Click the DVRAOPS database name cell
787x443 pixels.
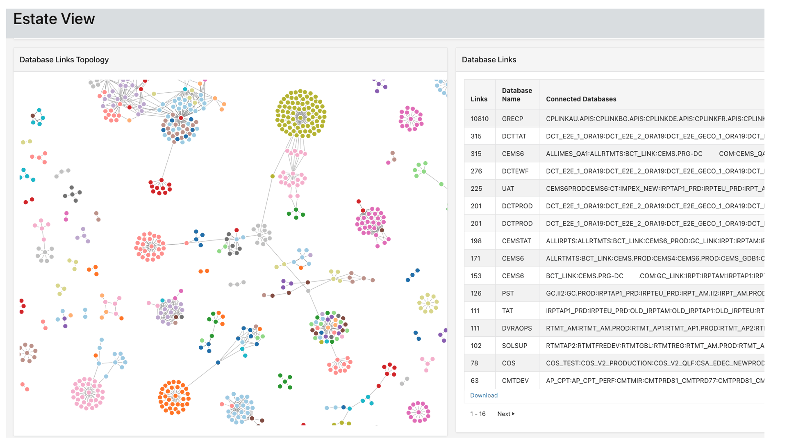click(x=516, y=328)
